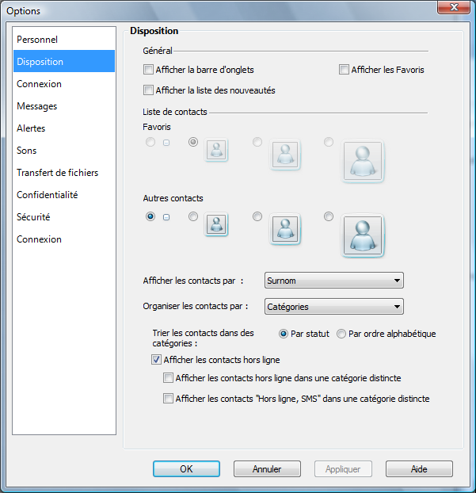Screen dimensions: 476x493
Task: Click the small avatar icon under Favoris
Action: (x=216, y=151)
